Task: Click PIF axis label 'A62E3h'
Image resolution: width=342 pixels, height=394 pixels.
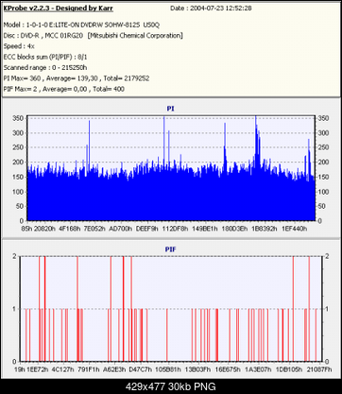Action: [114, 369]
